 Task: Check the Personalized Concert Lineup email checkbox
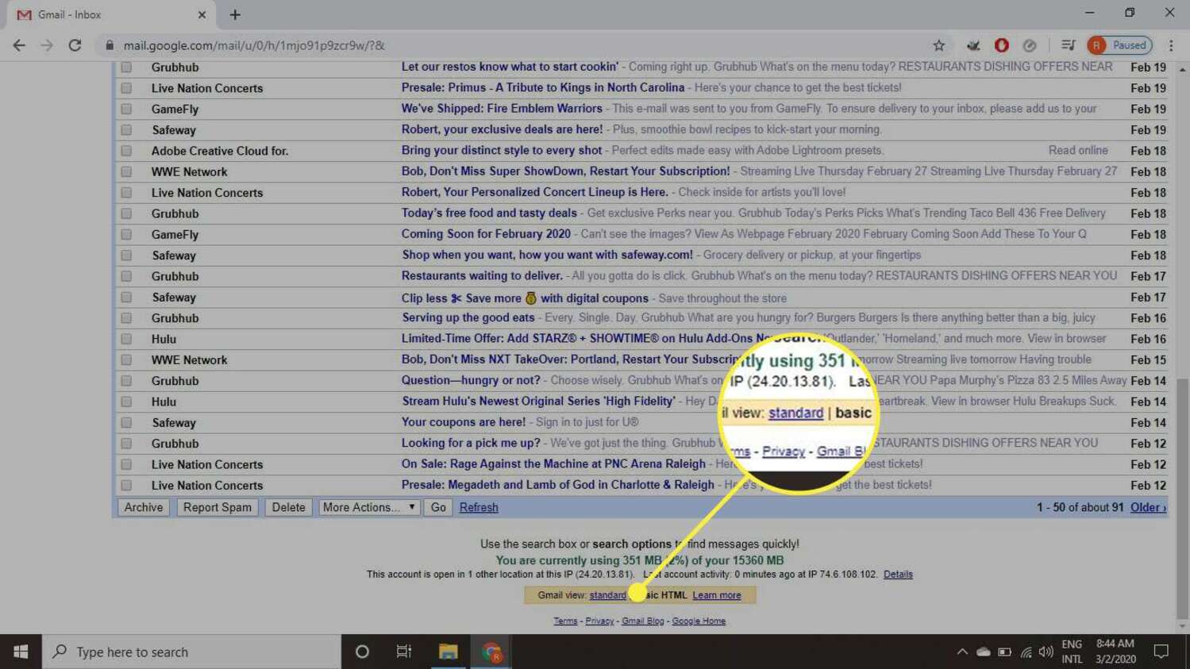click(x=126, y=192)
